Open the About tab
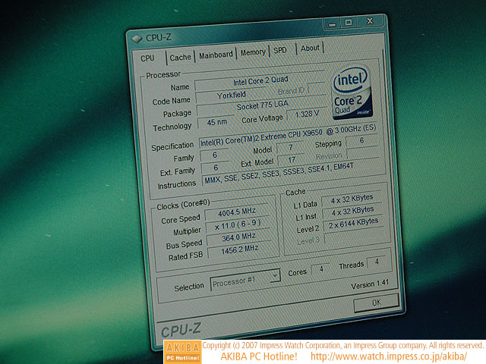The width and height of the screenshot is (486, 364). pyautogui.click(x=310, y=49)
